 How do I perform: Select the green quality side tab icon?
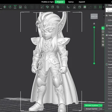(x=103, y=28)
